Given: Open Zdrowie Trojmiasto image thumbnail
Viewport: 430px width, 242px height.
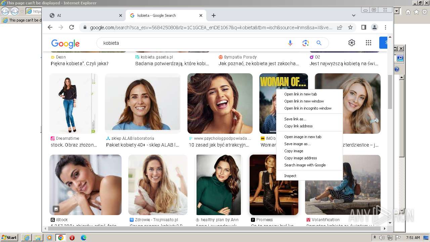Looking at the screenshot, I should (158, 185).
